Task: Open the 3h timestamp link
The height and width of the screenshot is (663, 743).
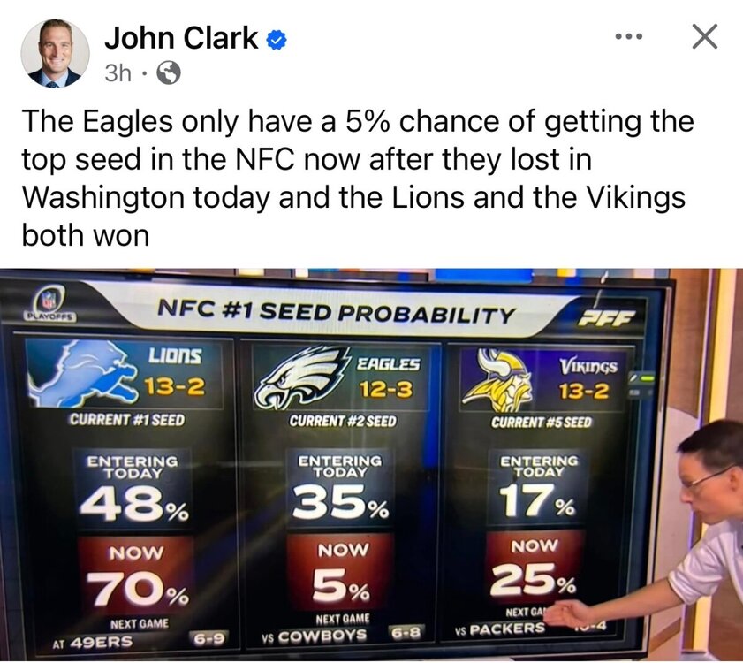Action: (118, 73)
